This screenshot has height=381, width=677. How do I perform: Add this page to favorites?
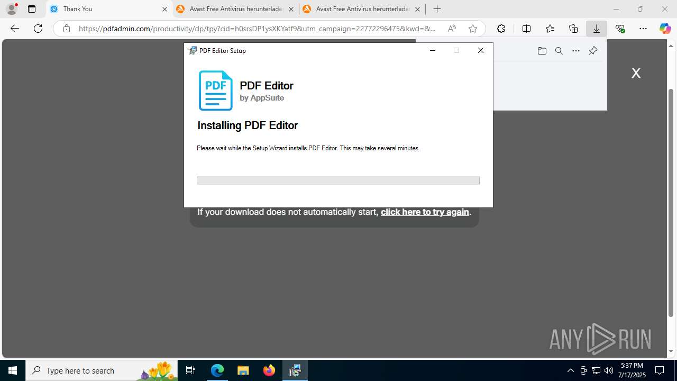pos(473,29)
